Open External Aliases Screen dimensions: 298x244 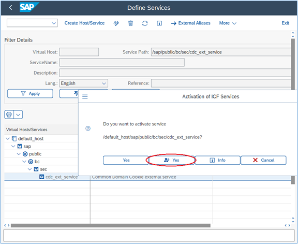pos(190,23)
